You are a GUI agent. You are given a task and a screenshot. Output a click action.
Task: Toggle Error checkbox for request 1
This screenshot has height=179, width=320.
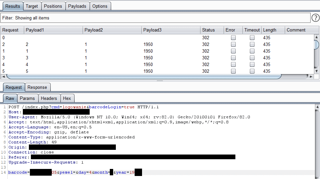coord(233,51)
